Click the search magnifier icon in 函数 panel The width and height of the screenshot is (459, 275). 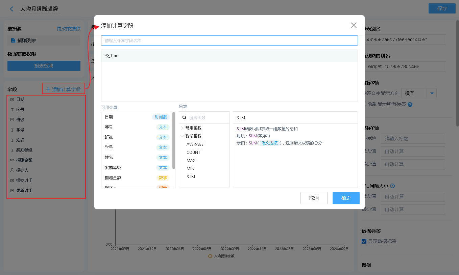click(185, 118)
